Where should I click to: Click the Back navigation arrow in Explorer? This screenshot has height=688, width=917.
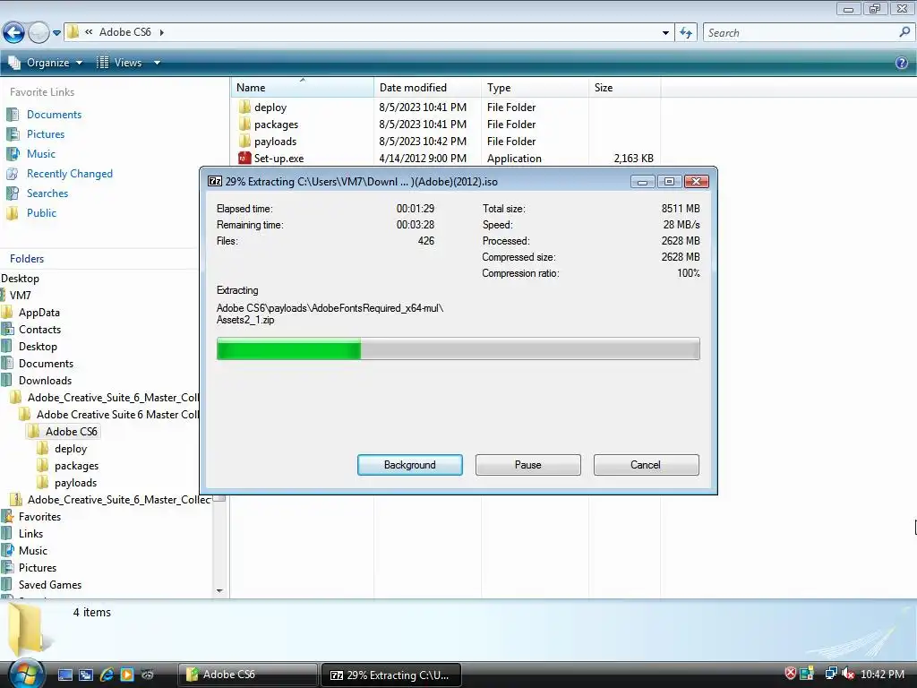13,33
